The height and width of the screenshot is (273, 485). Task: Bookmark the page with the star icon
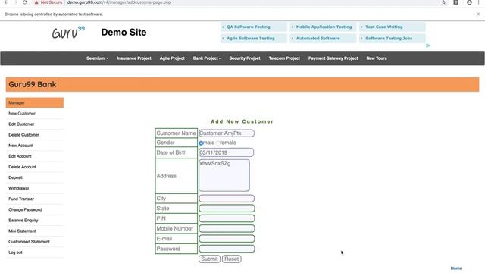[x=443, y=2]
